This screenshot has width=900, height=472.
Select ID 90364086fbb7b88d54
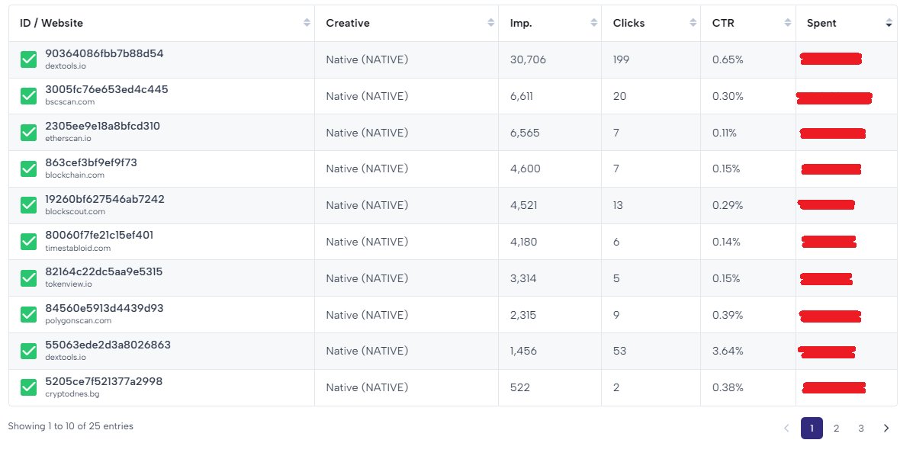click(104, 53)
